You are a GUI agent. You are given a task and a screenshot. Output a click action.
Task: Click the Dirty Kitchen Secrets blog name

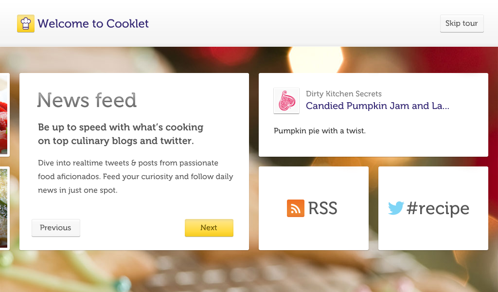(x=343, y=93)
